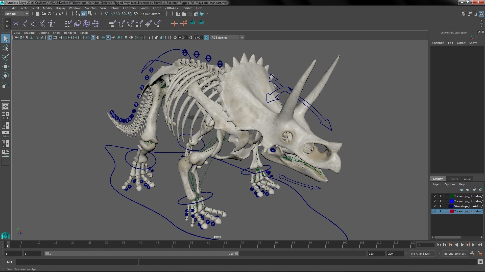Redo with the redo arrow icon
This screenshot has width=485, height=272.
point(61,14)
